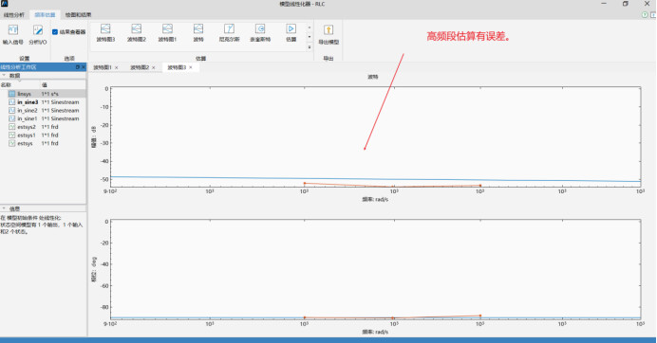
Task: Create a 奈奎斯特 Nyquist plot
Action: [260, 32]
